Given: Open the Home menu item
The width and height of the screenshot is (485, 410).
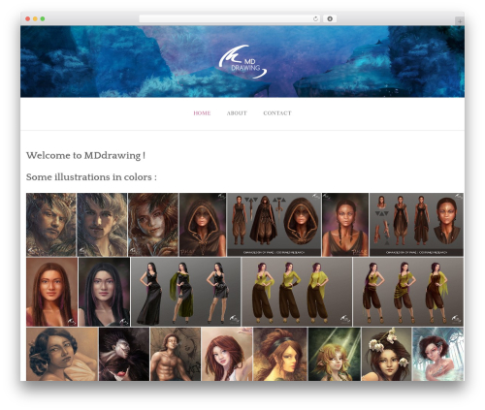Looking at the screenshot, I should [x=202, y=113].
